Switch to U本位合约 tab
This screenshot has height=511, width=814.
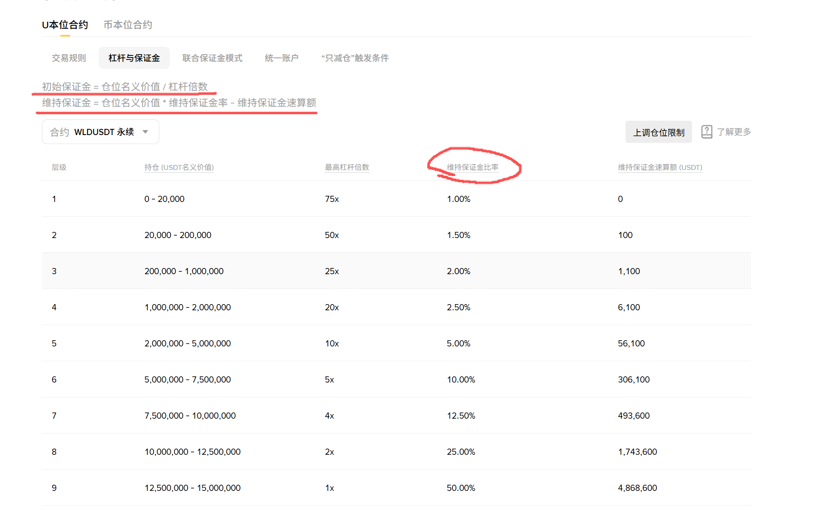point(65,25)
